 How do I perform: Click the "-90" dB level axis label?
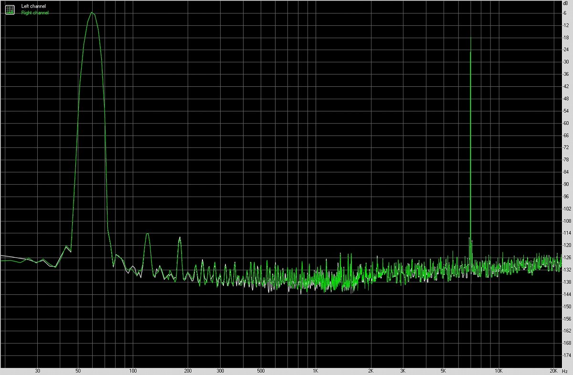point(566,184)
